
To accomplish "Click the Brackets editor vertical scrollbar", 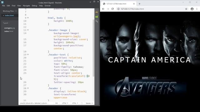I will click(x=93, y=48).
